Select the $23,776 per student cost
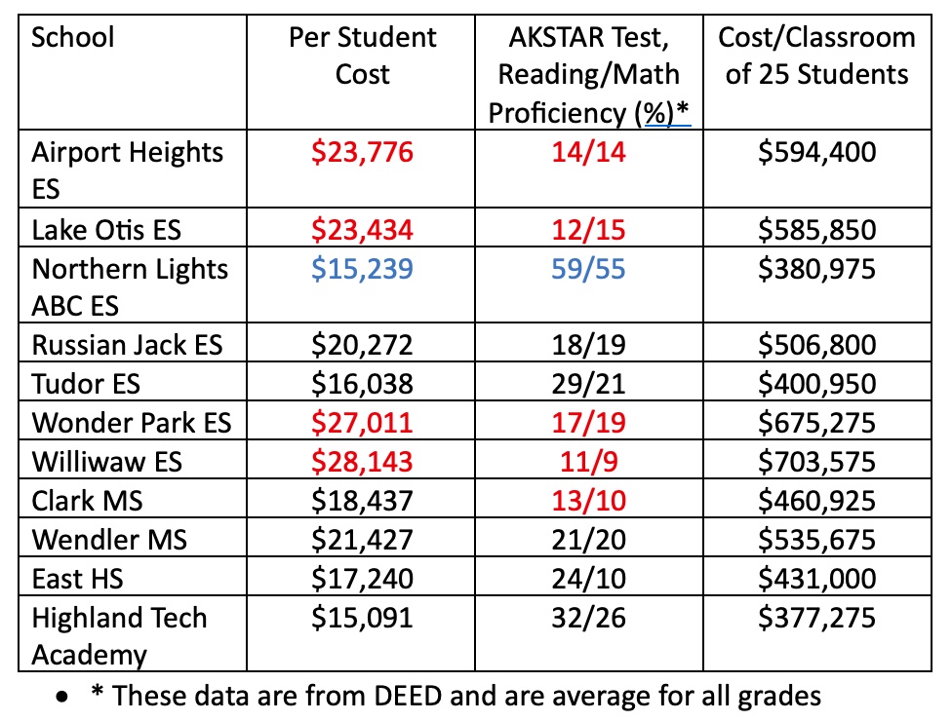Image resolution: width=952 pixels, height=721 pixels. pyautogui.click(x=362, y=152)
